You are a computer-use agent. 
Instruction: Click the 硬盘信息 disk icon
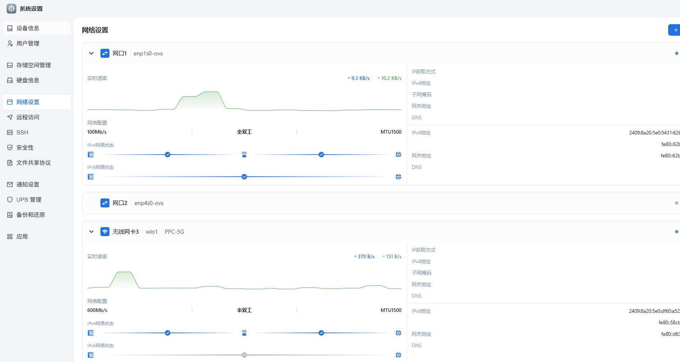coord(10,80)
